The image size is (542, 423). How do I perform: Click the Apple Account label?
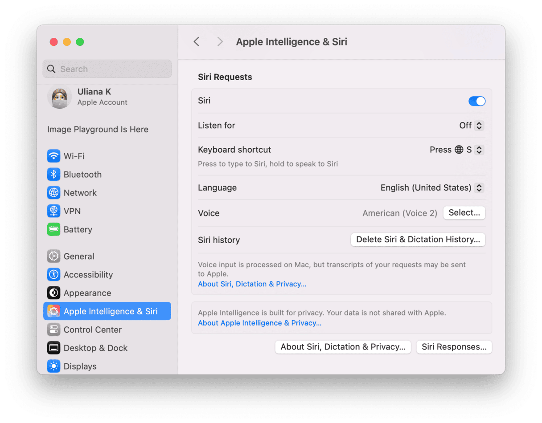click(103, 102)
